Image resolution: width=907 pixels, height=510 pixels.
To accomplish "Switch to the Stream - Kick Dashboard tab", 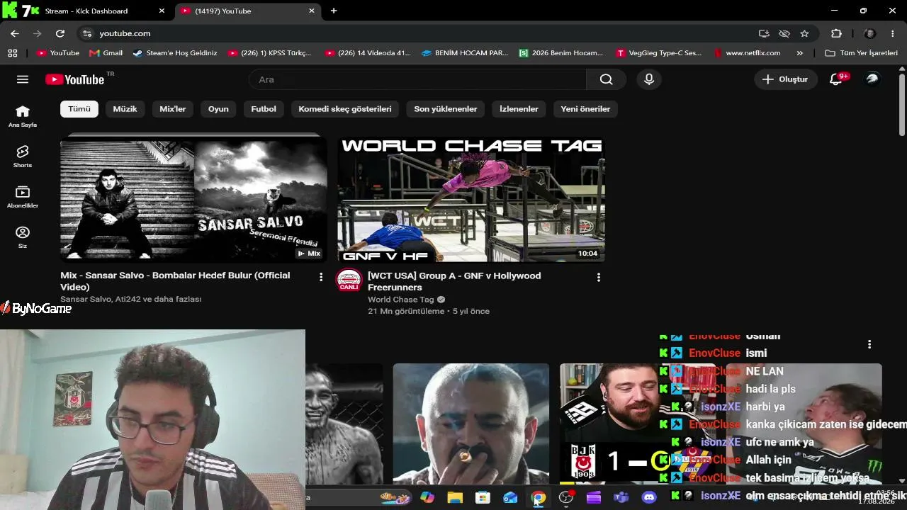I will click(86, 11).
